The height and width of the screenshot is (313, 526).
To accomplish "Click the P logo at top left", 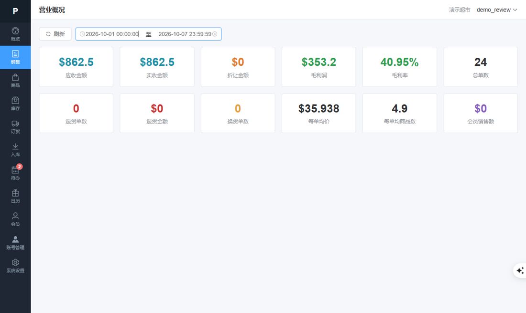I will coord(15,11).
